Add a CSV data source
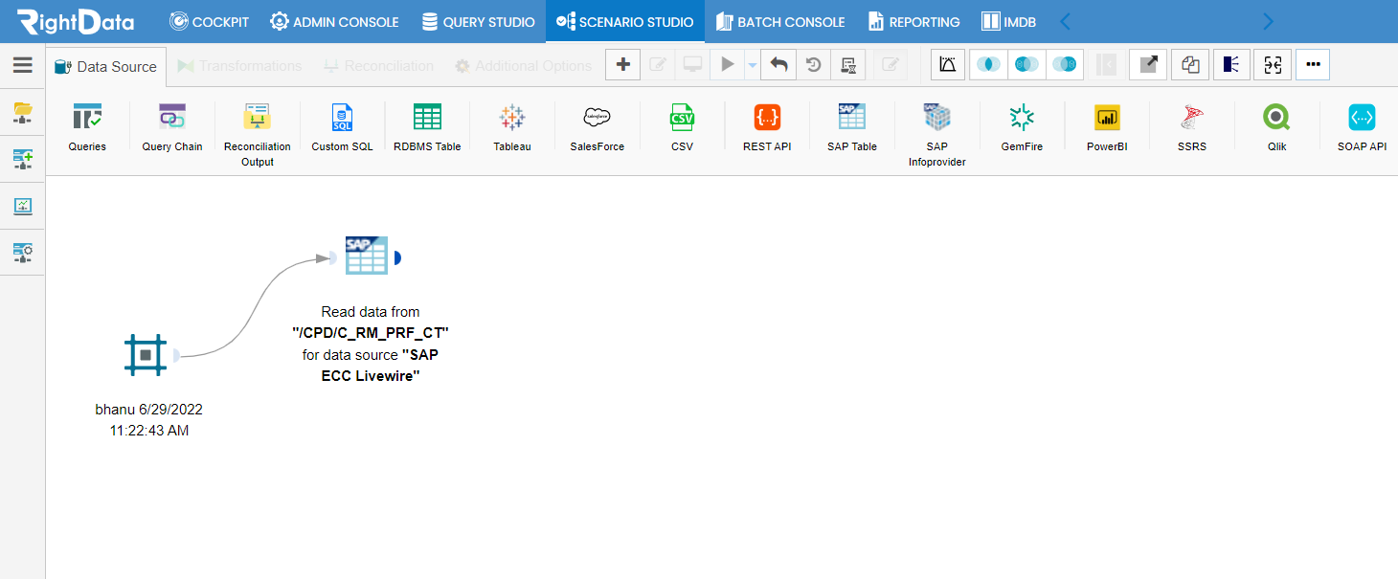 682,127
